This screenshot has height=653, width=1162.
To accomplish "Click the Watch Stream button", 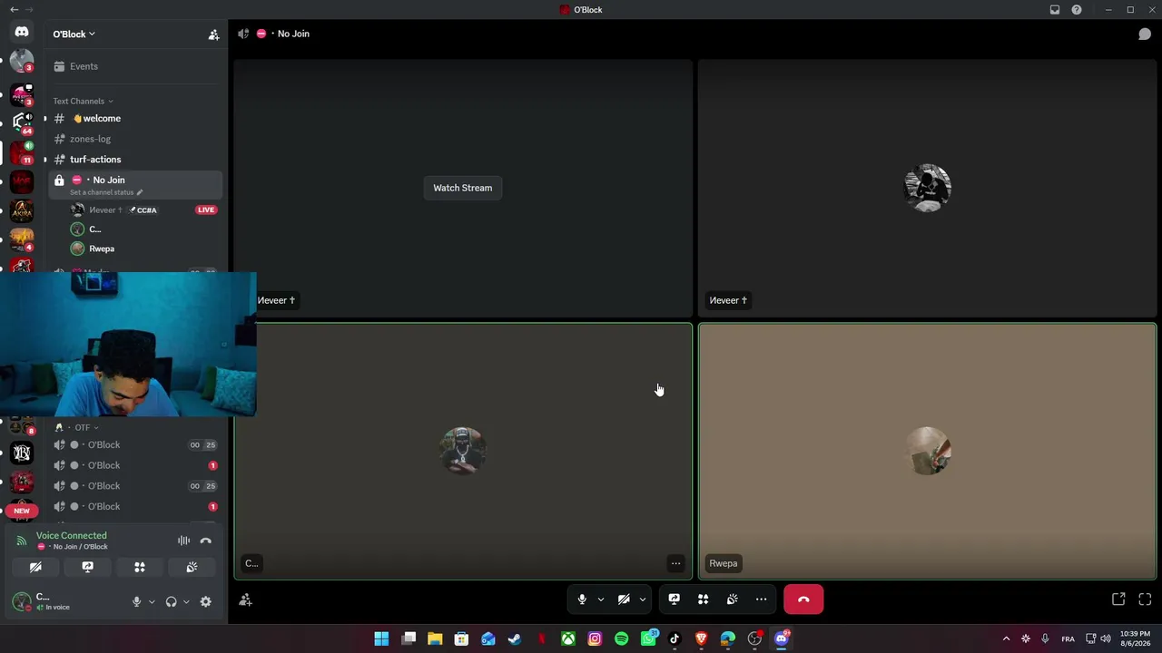I will [x=463, y=188].
